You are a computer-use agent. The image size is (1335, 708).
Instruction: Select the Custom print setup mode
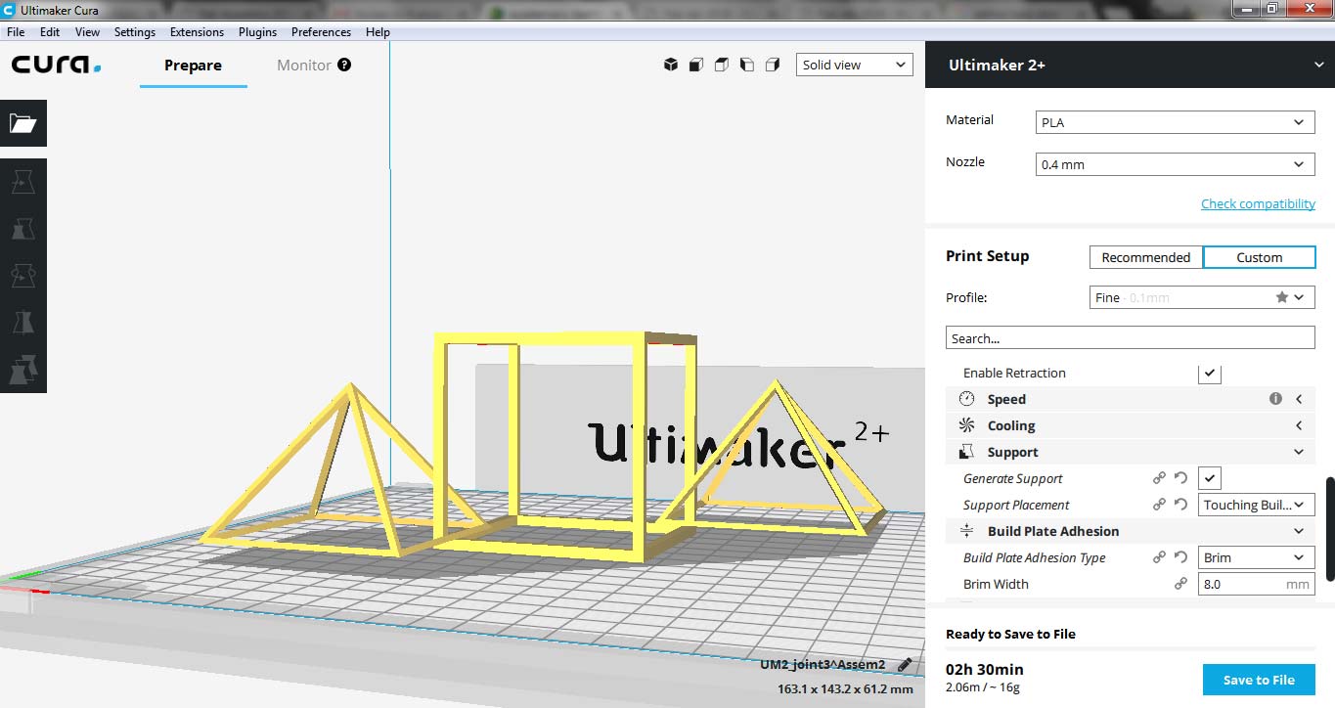pos(1259,257)
